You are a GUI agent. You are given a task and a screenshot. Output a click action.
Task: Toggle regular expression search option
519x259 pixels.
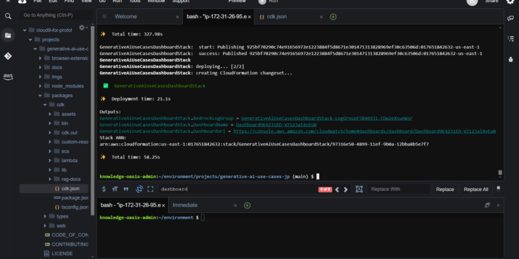click(x=103, y=189)
